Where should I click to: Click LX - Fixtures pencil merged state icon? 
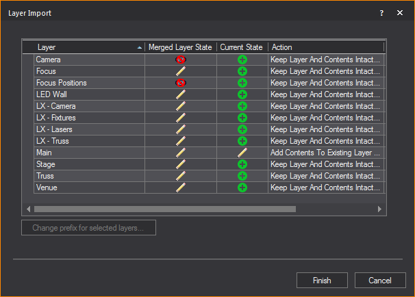(x=181, y=118)
